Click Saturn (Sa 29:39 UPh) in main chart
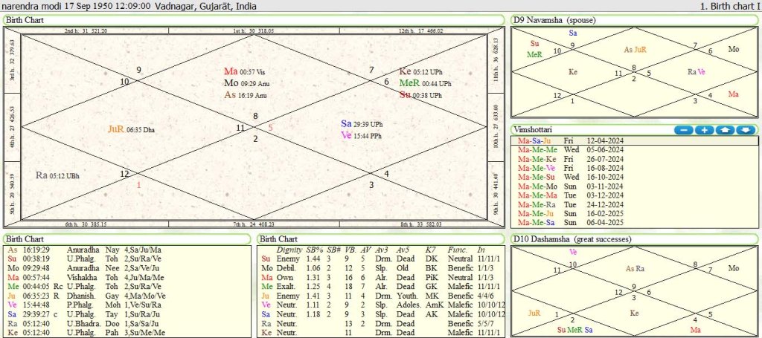The height and width of the screenshot is (338, 762). 362,123
